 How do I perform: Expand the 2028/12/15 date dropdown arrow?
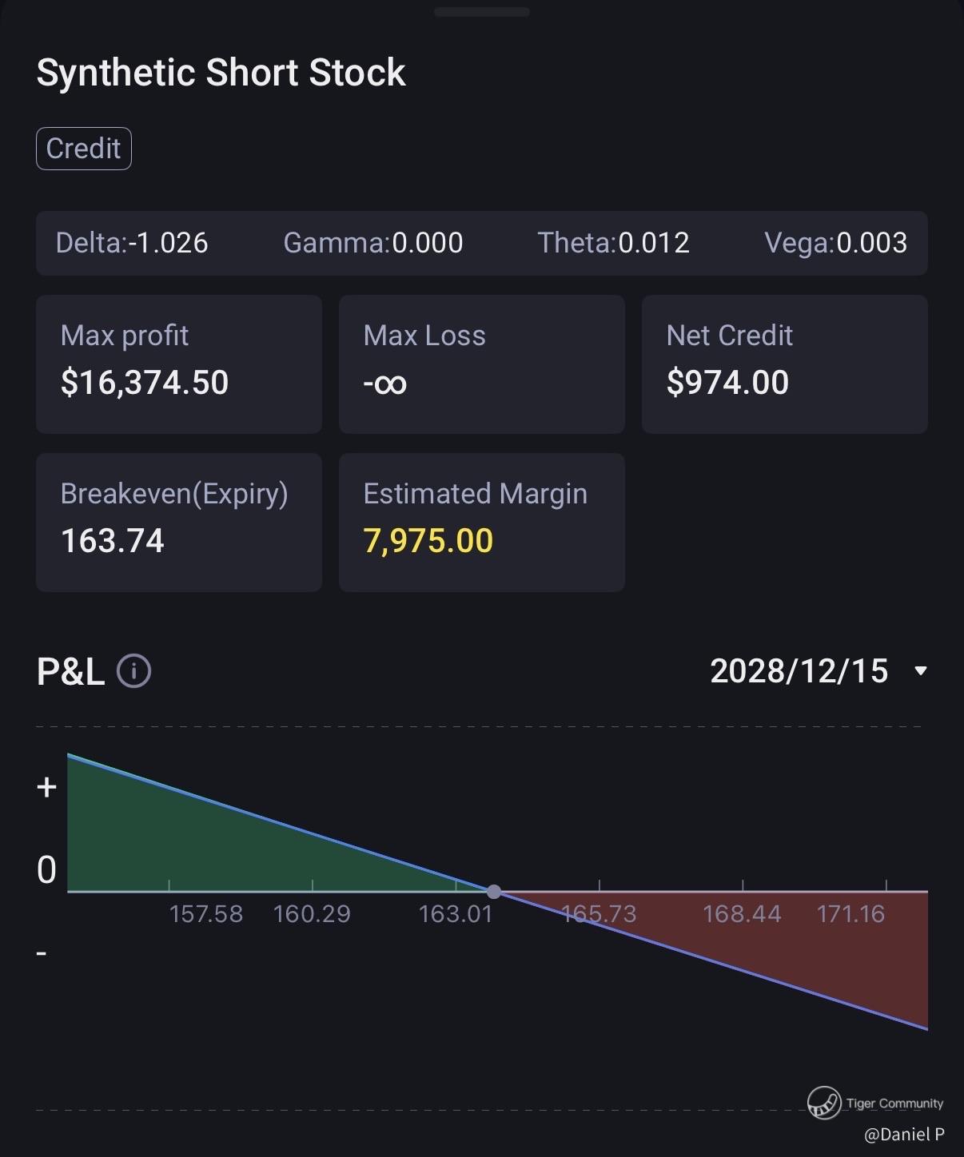tap(921, 671)
